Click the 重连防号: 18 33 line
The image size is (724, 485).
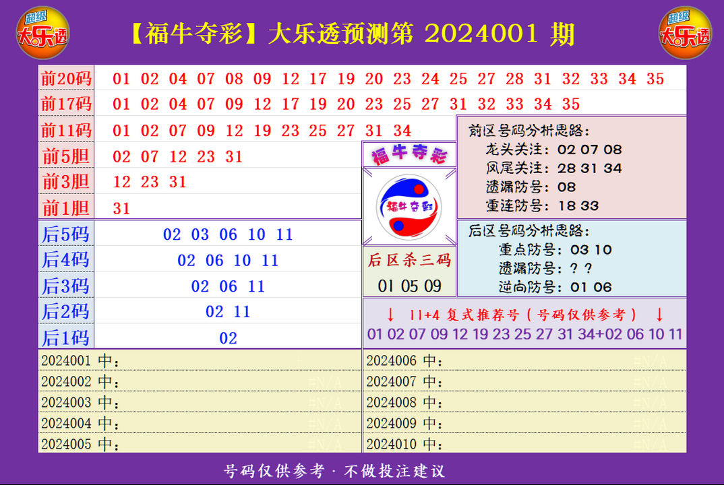(x=542, y=205)
